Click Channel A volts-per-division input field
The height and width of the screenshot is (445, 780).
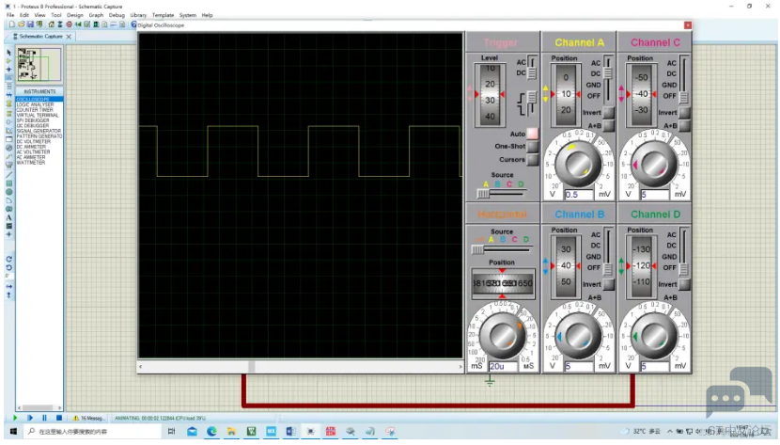click(x=579, y=195)
